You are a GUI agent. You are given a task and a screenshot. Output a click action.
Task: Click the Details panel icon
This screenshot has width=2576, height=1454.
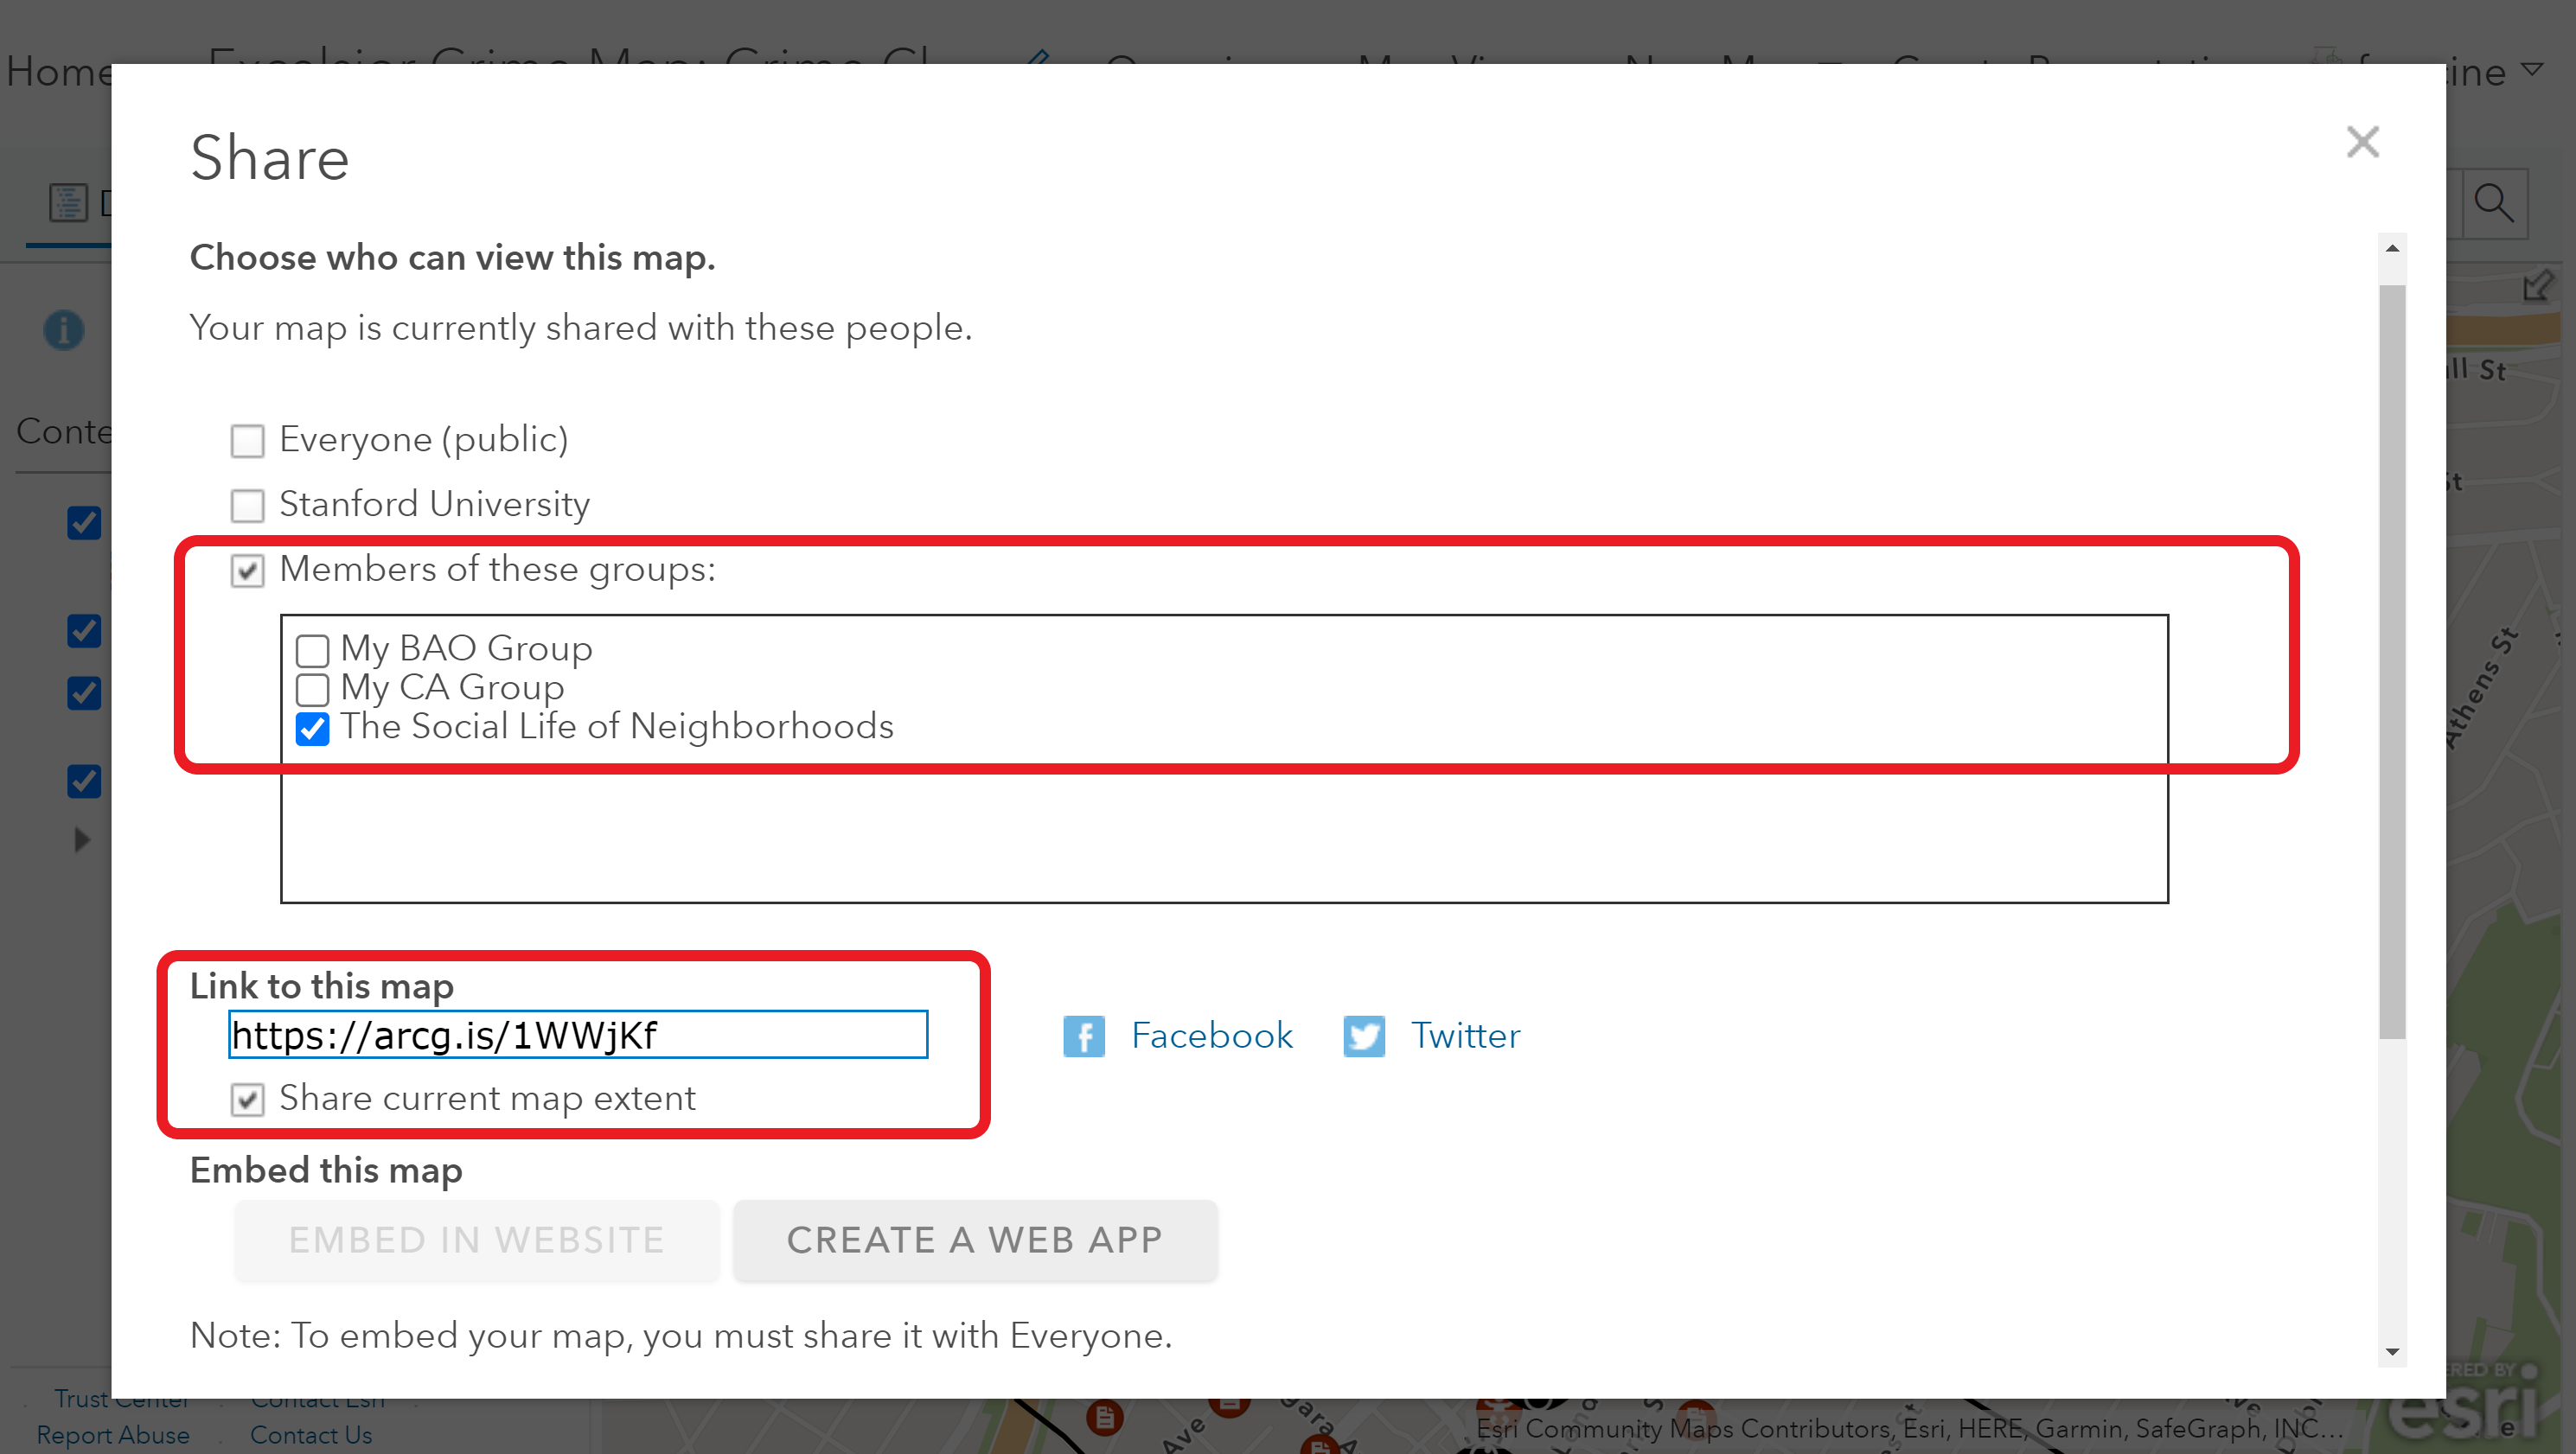[68, 203]
